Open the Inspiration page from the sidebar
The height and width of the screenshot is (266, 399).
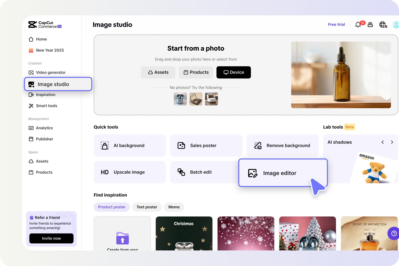pos(46,95)
